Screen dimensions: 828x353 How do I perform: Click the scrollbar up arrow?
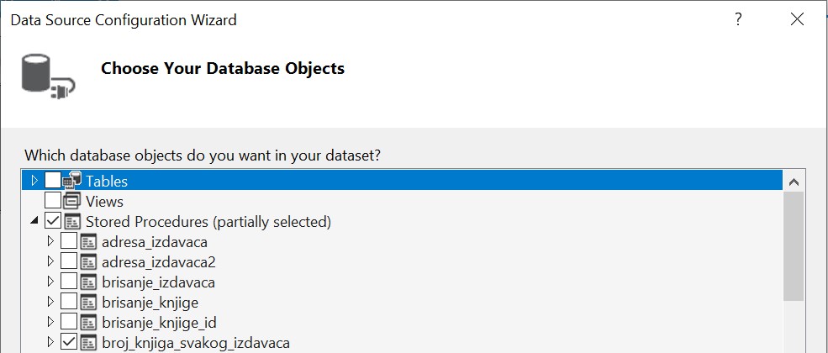(794, 181)
